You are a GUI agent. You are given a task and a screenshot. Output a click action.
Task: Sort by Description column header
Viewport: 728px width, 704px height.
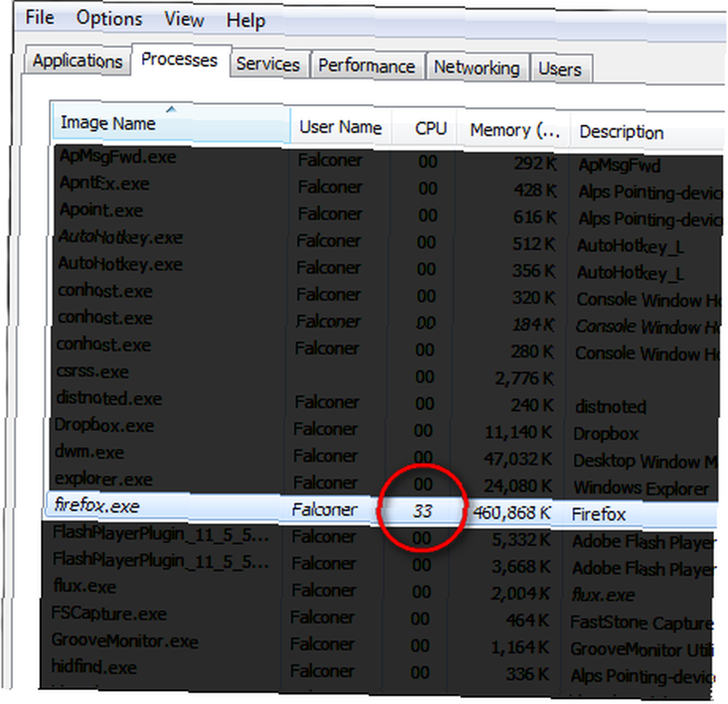[647, 133]
